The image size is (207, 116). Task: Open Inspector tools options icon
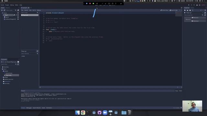(x=205, y=15)
